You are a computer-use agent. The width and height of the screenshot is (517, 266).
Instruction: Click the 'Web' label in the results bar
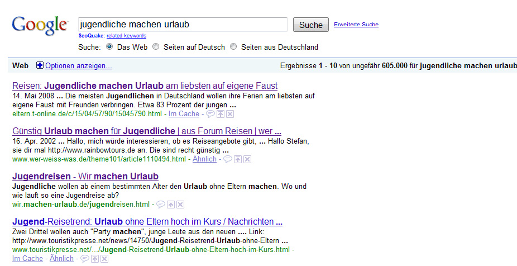pyautogui.click(x=21, y=66)
